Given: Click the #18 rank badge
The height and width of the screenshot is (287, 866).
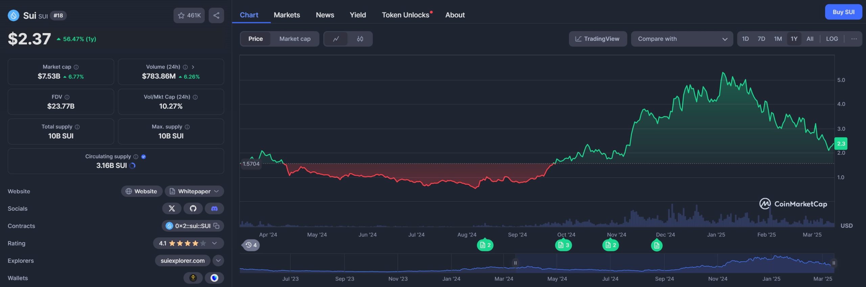Looking at the screenshot, I should (x=58, y=16).
